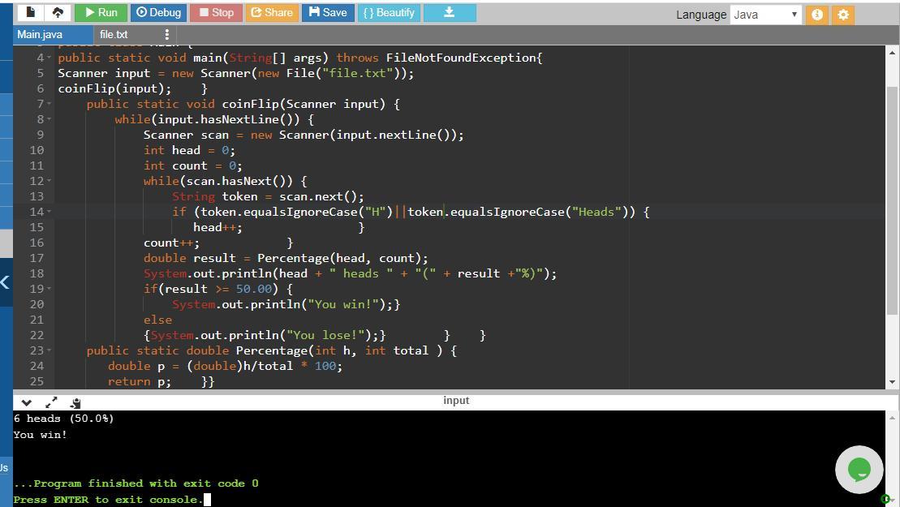Open the Language dropdown showing Java
Screen dimensions: 900x507
pos(765,15)
